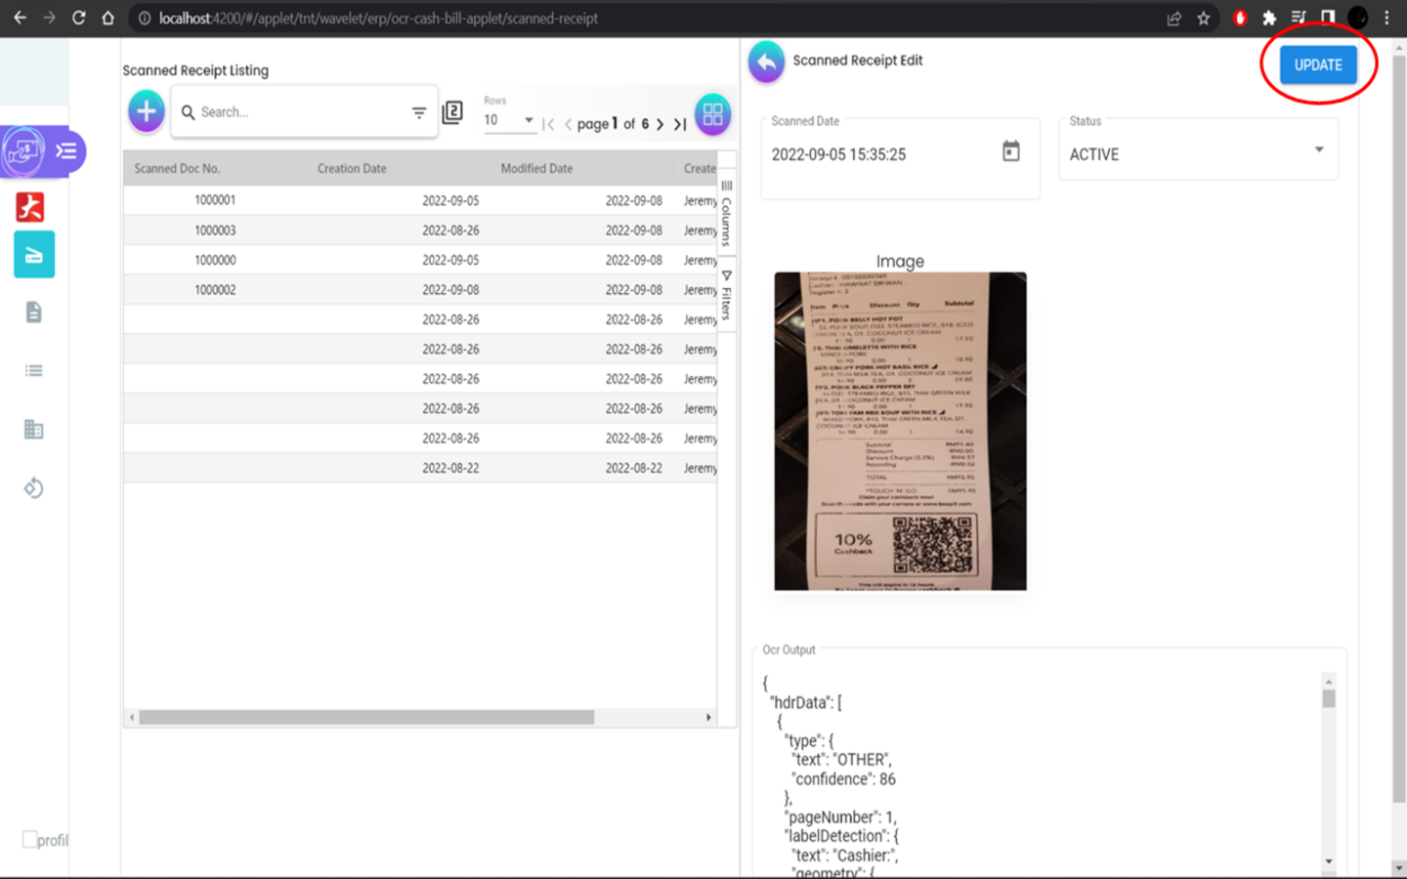Jump to last page of listing

(x=680, y=124)
